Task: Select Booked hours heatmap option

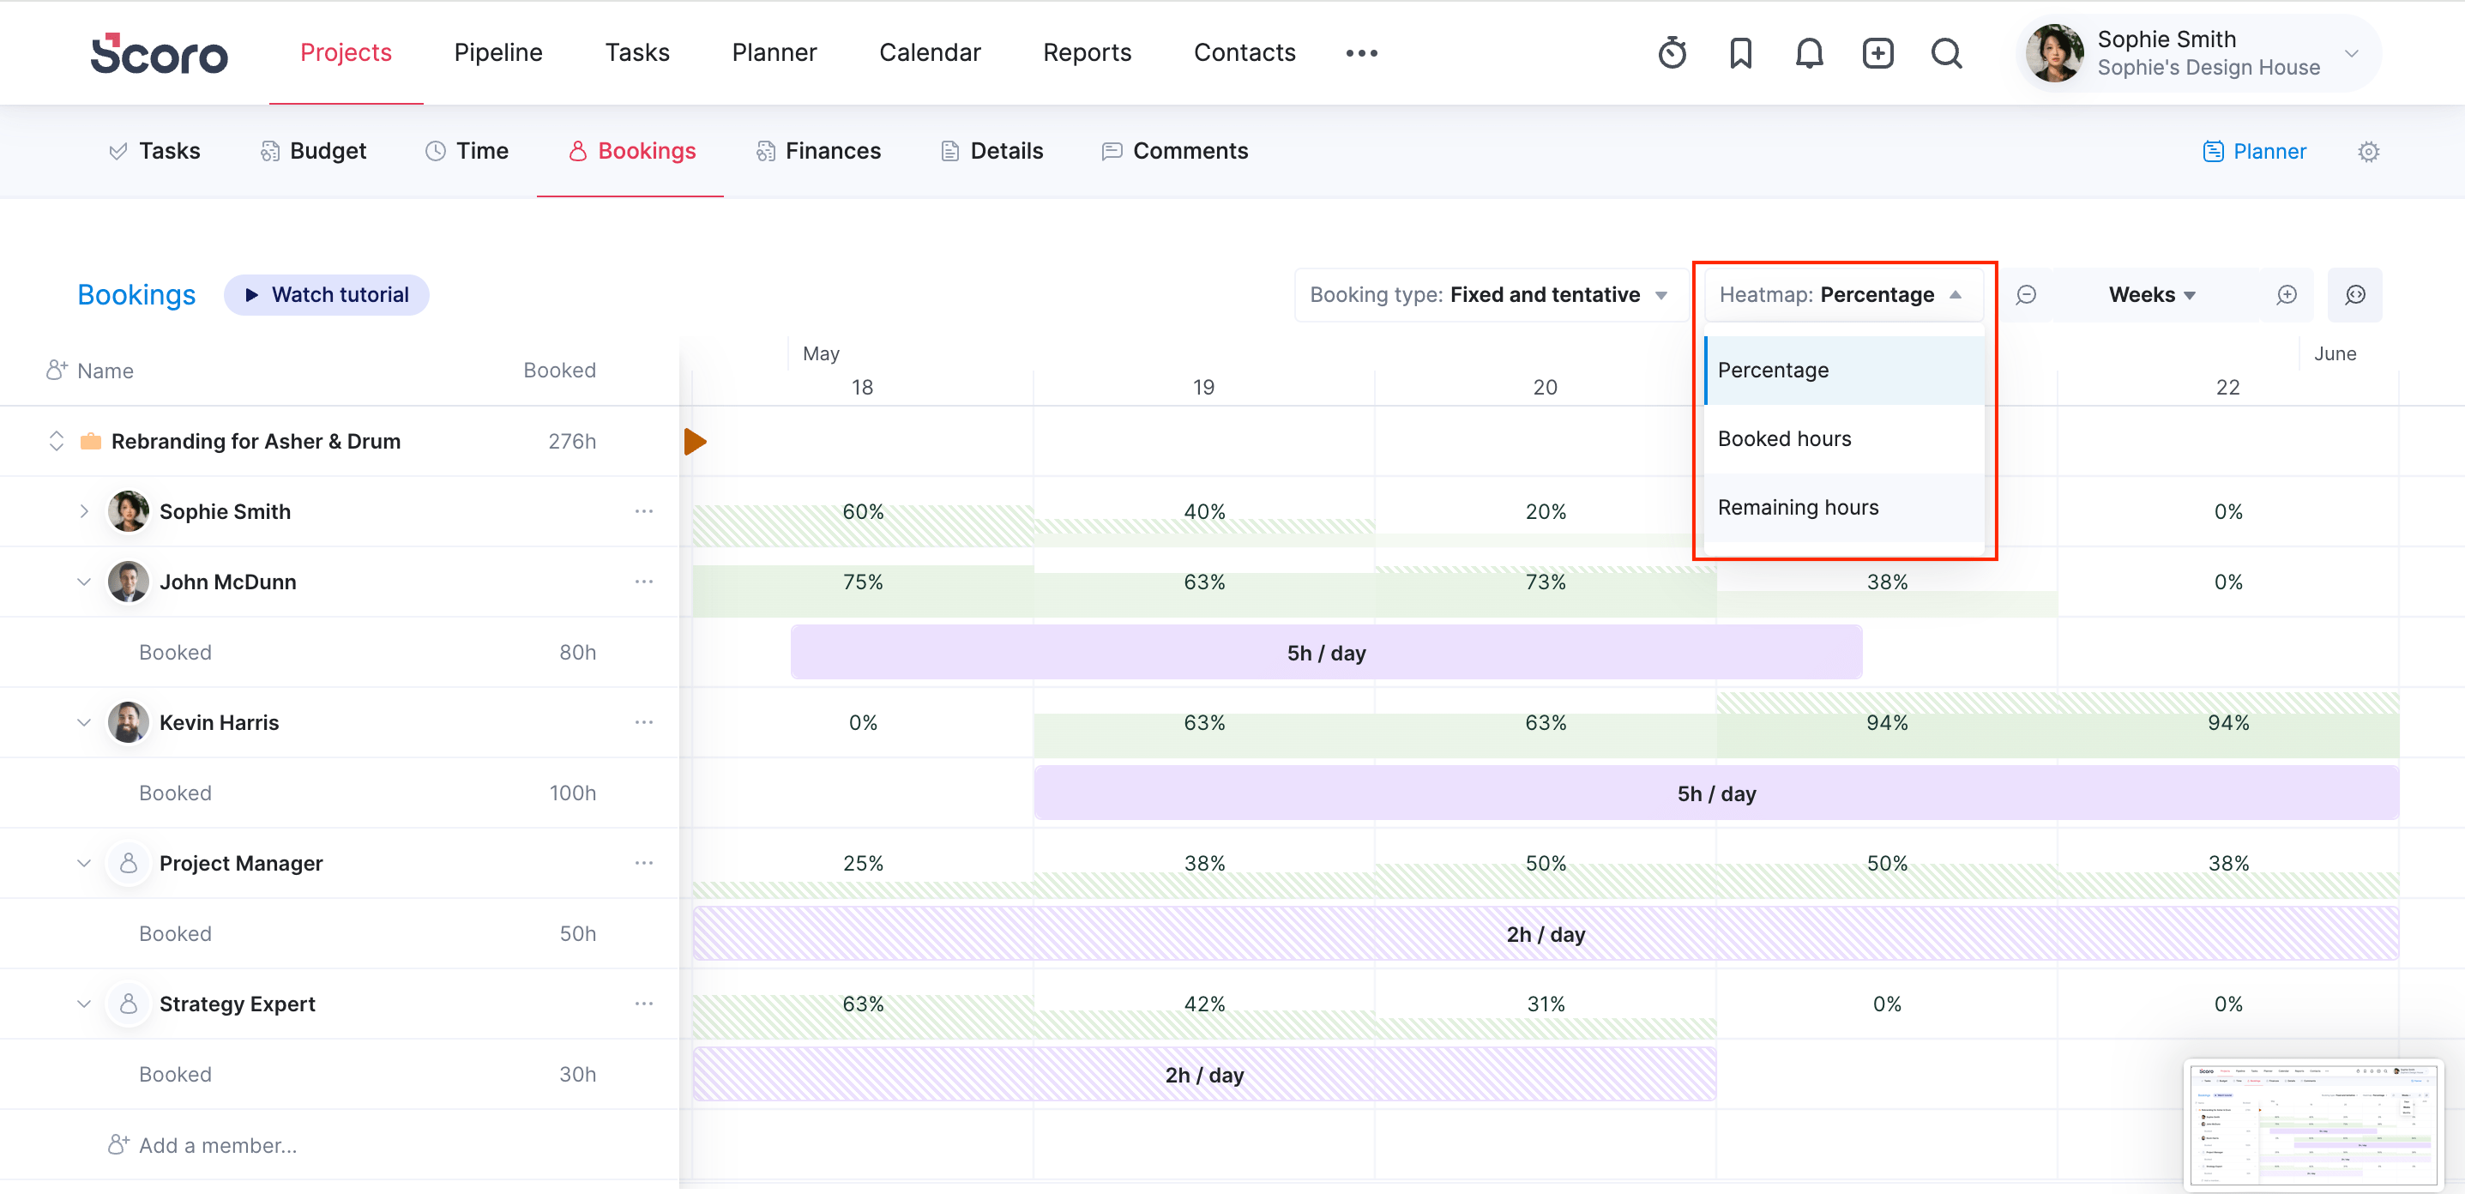Action: [x=1845, y=439]
